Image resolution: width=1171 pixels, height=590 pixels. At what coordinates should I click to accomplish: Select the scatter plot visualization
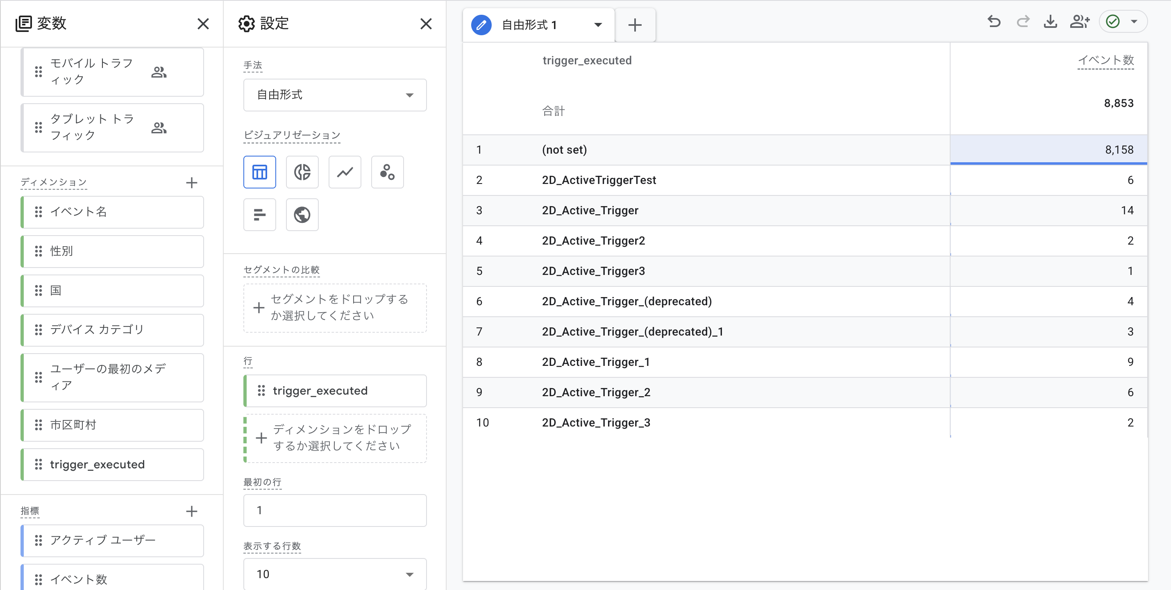(387, 172)
